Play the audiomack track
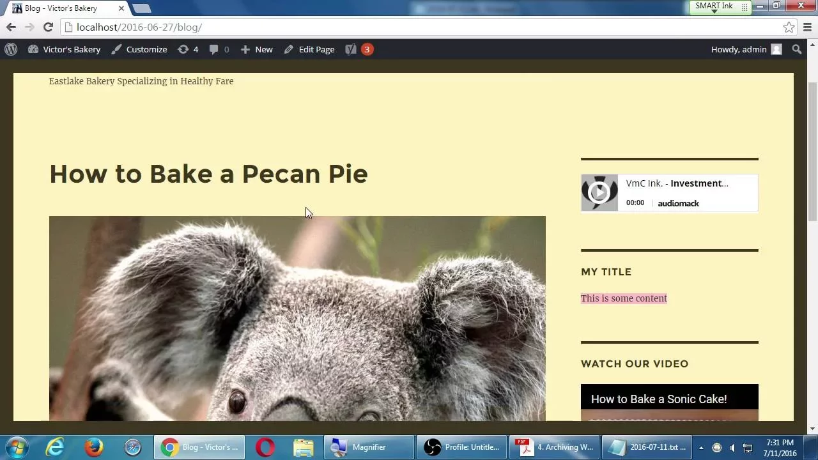Image resolution: width=818 pixels, height=460 pixels. coord(599,192)
